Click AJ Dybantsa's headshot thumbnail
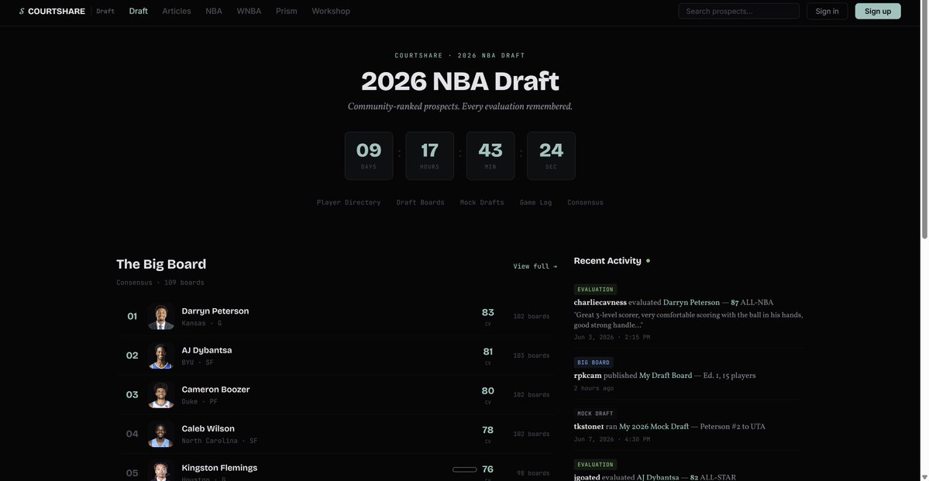The height and width of the screenshot is (481, 929). coord(160,356)
